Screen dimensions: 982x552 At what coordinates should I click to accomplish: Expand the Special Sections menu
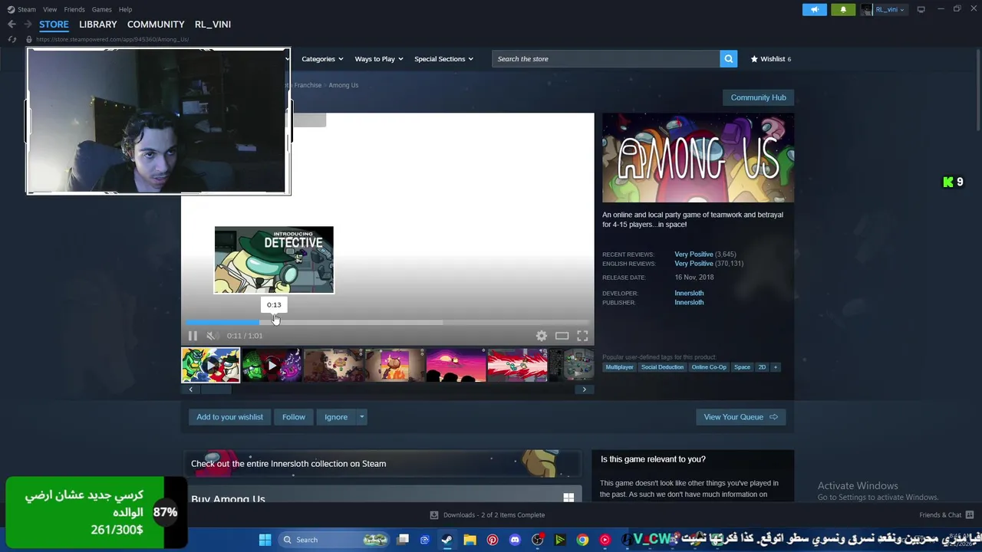click(443, 59)
